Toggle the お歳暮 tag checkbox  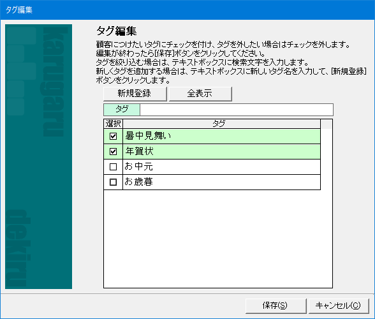[113, 182]
